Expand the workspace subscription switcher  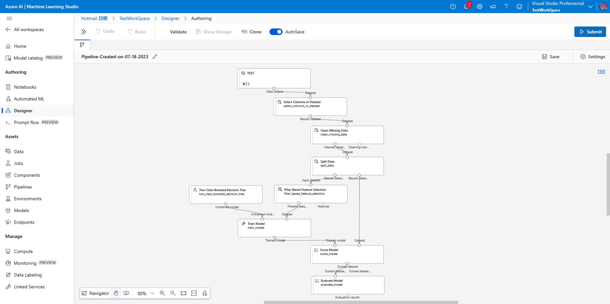click(x=590, y=7)
